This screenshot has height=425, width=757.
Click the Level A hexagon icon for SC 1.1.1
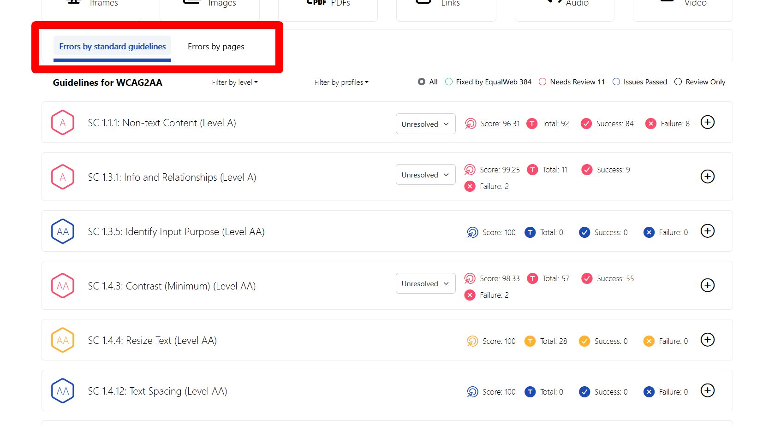[x=63, y=123]
